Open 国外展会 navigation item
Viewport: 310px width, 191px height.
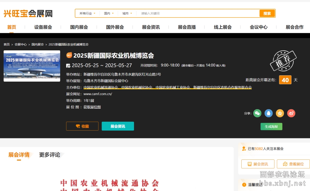coord(115,27)
